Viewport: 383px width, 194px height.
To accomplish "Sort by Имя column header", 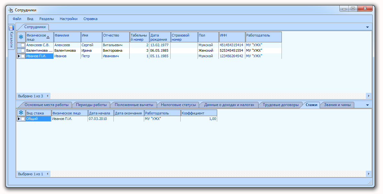I will [x=91, y=37].
